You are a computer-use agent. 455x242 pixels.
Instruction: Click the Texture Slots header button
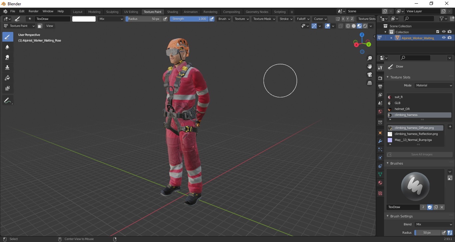367,19
